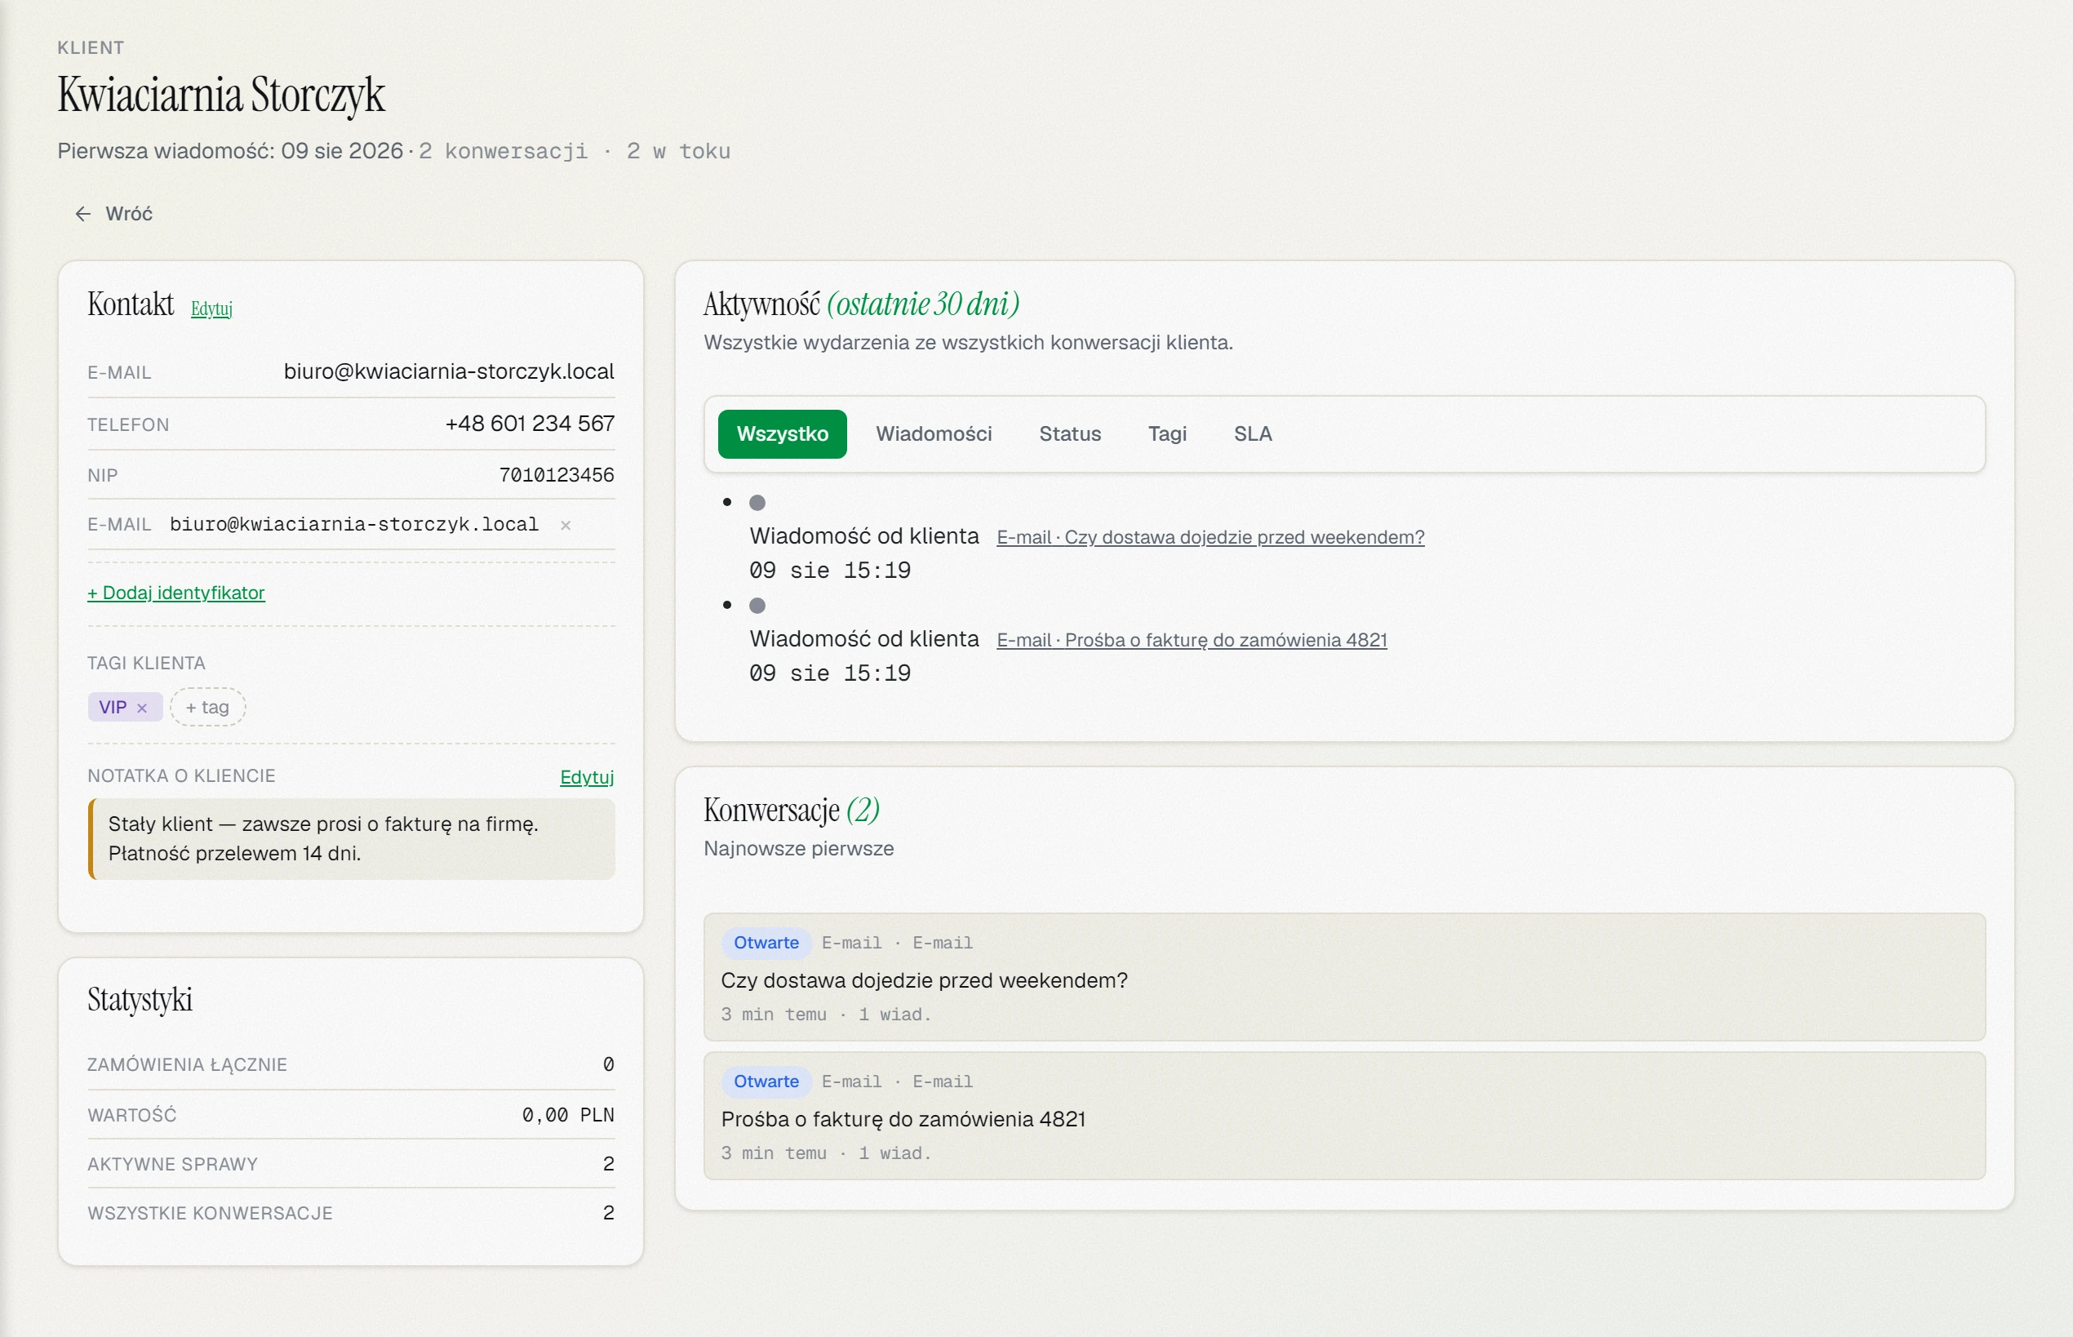The height and width of the screenshot is (1337, 2073).
Task: Click the 'Pierwsza wiadomość: 09 sie 2026' text
Action: pos(230,151)
